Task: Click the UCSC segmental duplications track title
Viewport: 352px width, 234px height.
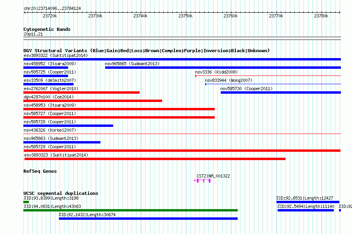Action: coord(61,193)
